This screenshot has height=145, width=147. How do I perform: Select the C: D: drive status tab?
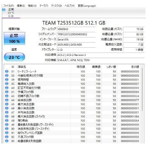pyautogui.click(x=11, y=13)
